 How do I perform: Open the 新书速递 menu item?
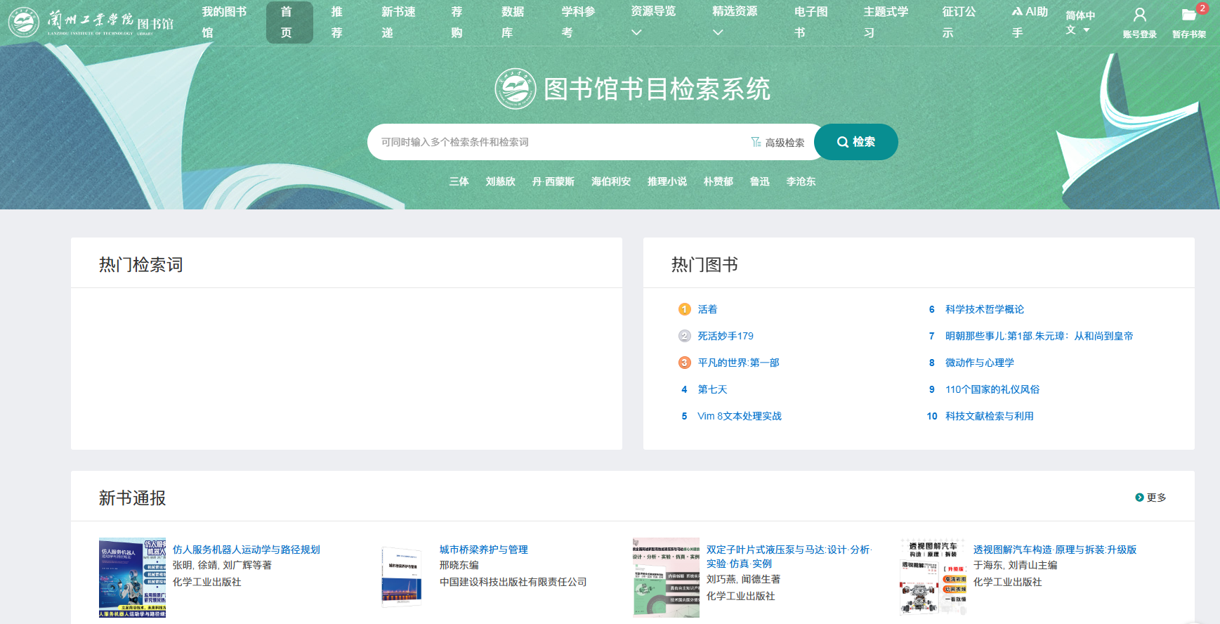click(x=398, y=22)
